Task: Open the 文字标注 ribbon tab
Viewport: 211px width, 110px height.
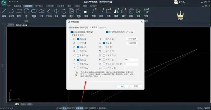Action: tap(39, 6)
